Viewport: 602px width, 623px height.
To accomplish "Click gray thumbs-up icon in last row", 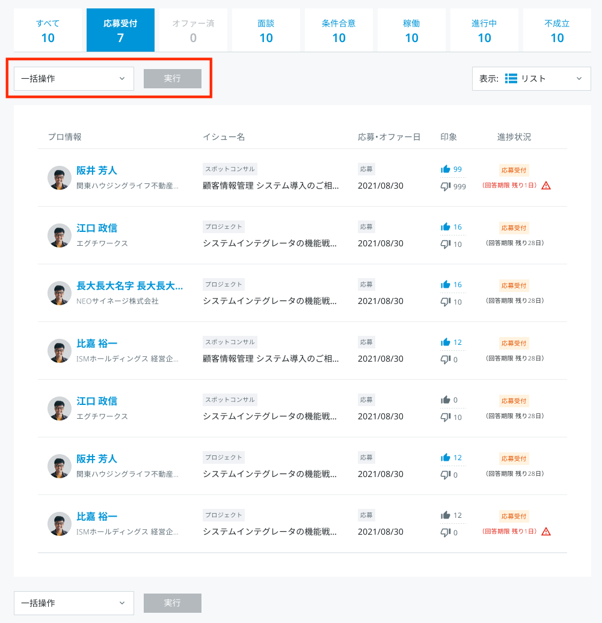I will (446, 514).
